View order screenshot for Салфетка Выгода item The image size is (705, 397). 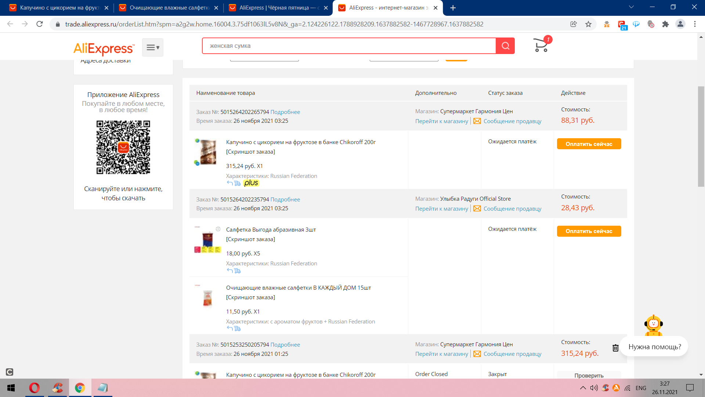[x=250, y=239]
